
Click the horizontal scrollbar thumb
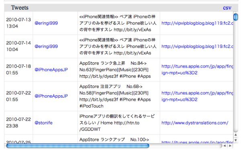coord(78,146)
